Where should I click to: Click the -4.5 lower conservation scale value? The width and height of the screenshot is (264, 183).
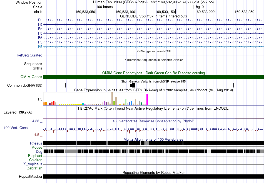pos(36,135)
